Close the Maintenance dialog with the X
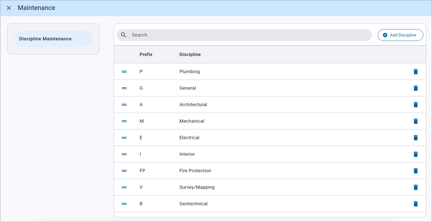This screenshot has width=432, height=222. pos(9,8)
